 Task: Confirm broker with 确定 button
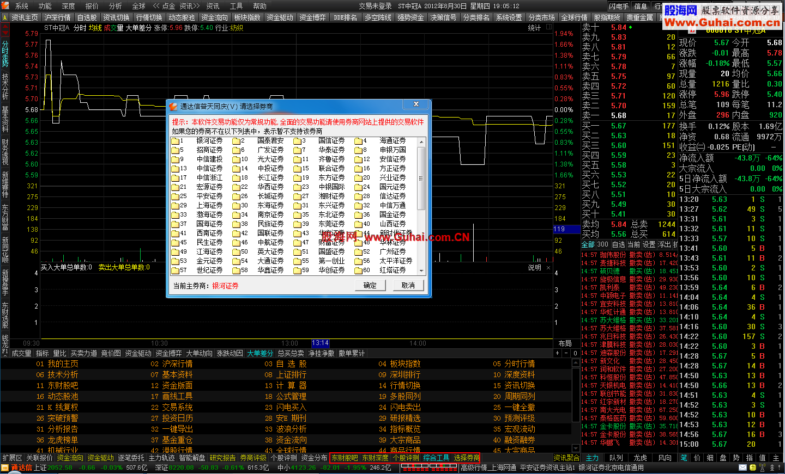tap(370, 285)
